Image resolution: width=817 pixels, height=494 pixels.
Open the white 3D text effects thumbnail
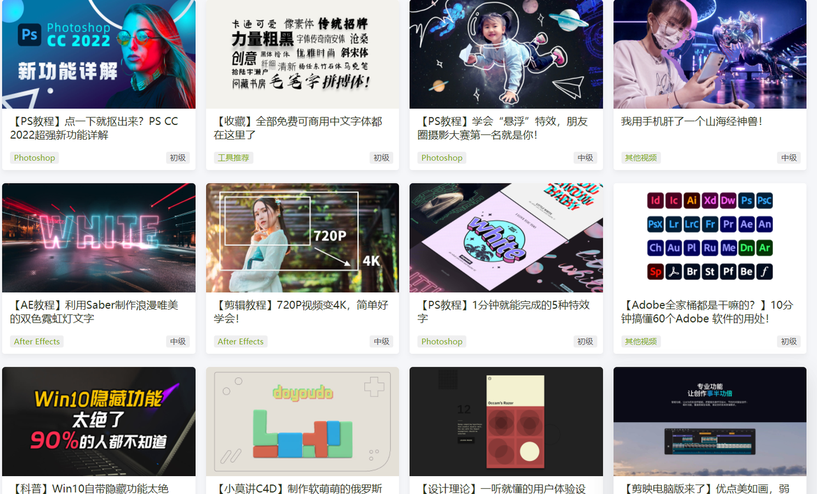506,238
